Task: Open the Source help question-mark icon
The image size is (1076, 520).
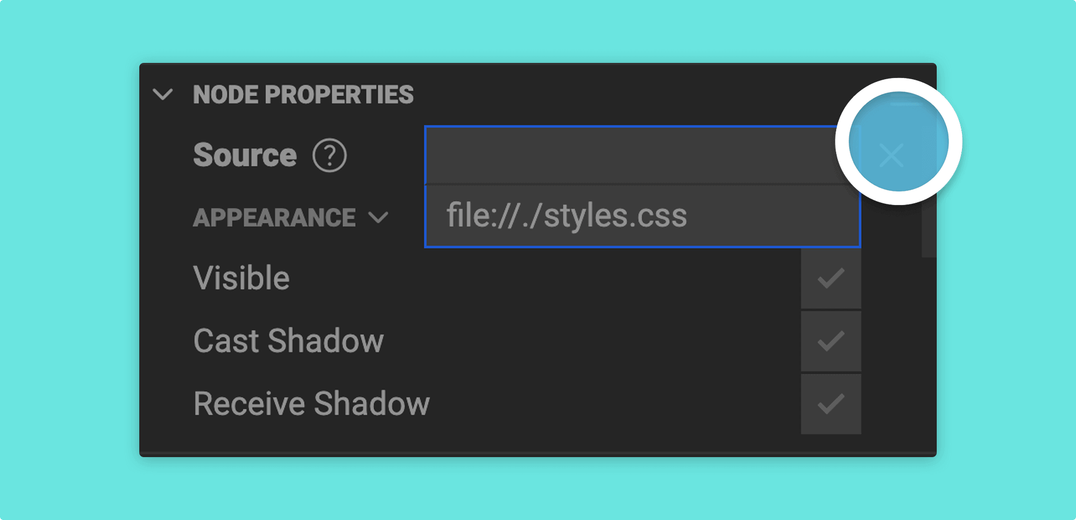Action: (x=330, y=156)
